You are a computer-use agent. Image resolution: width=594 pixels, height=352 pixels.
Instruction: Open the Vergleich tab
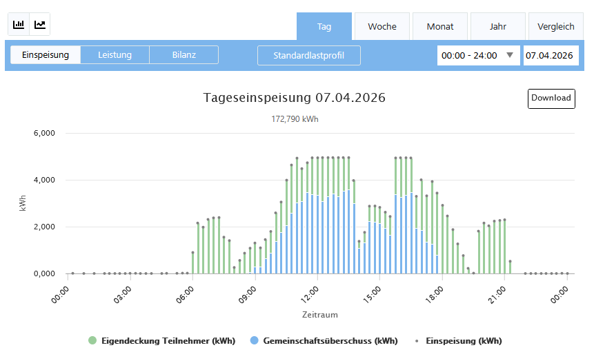[x=555, y=27]
